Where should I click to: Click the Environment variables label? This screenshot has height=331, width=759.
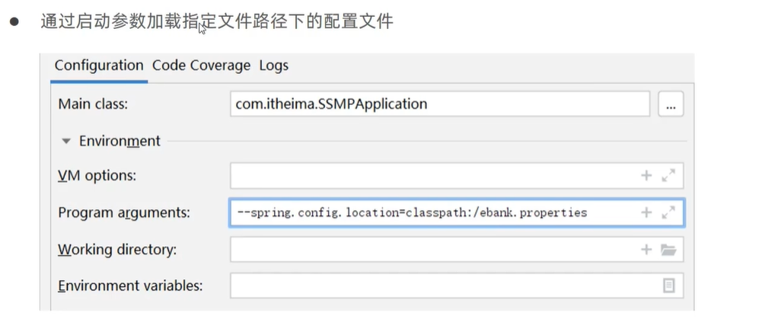click(130, 286)
